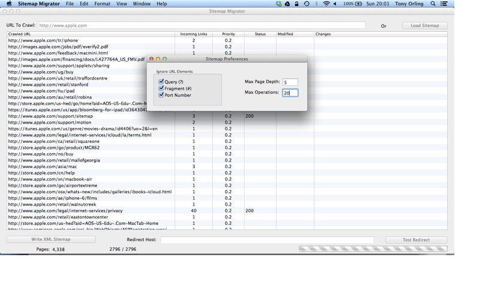479x299 pixels.
Task: Click the striped crawl progress bar
Action: click(x=373, y=249)
